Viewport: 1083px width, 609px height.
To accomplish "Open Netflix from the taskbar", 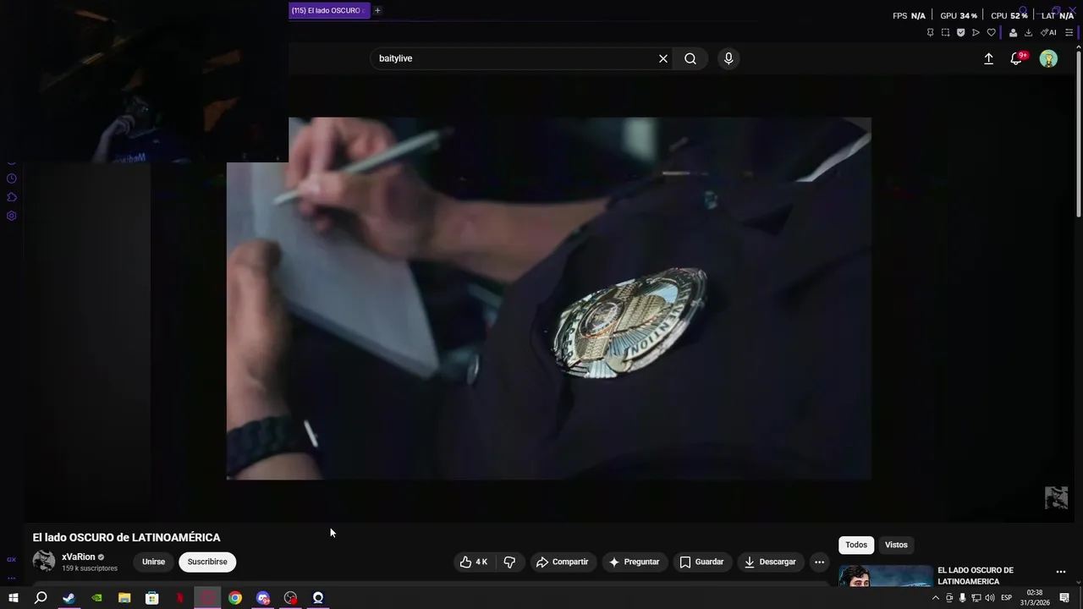I will click(179, 598).
